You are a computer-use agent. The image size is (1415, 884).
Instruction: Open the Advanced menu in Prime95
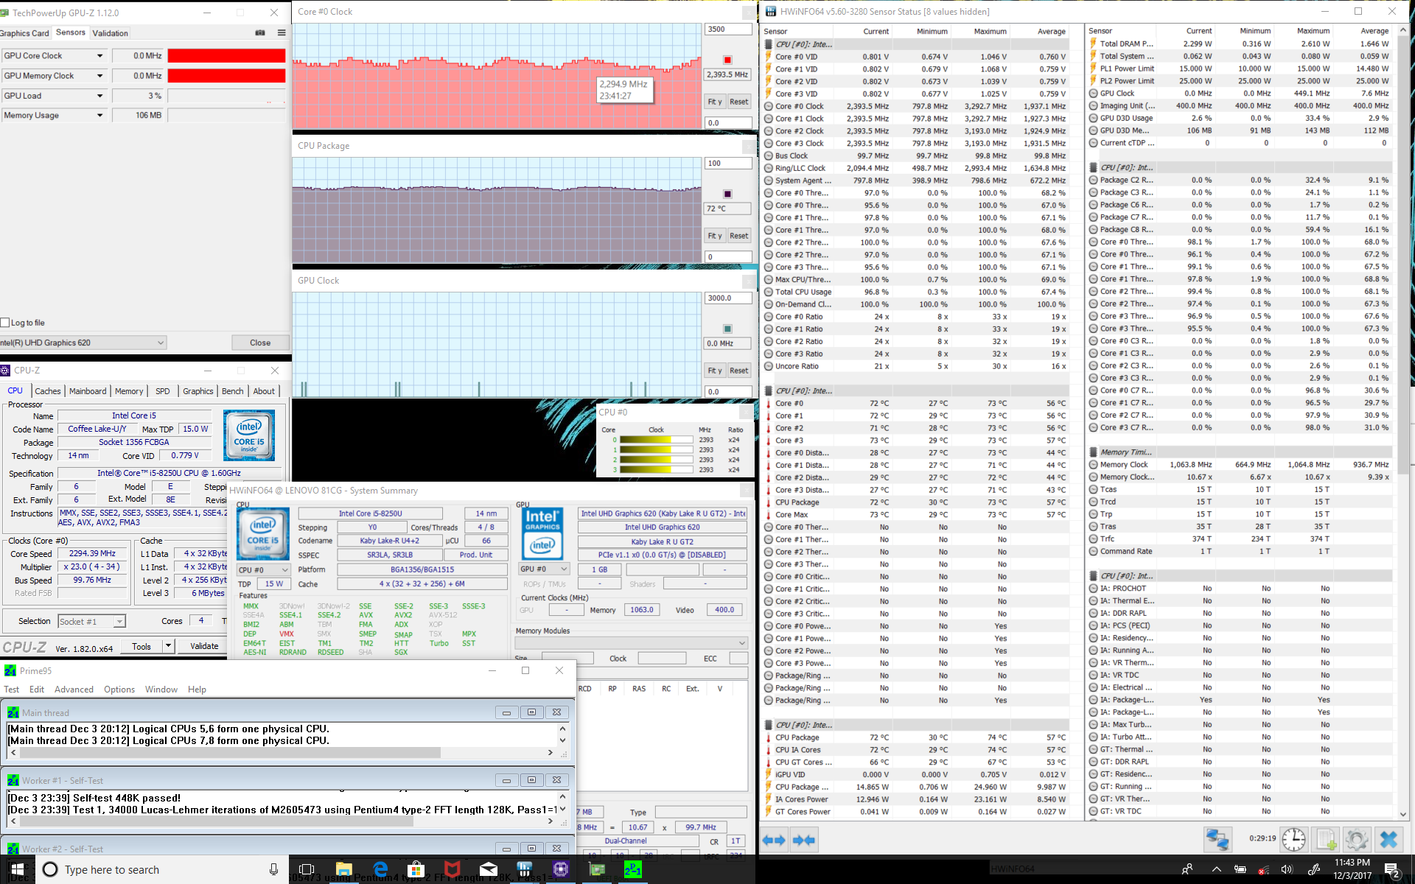[74, 690]
